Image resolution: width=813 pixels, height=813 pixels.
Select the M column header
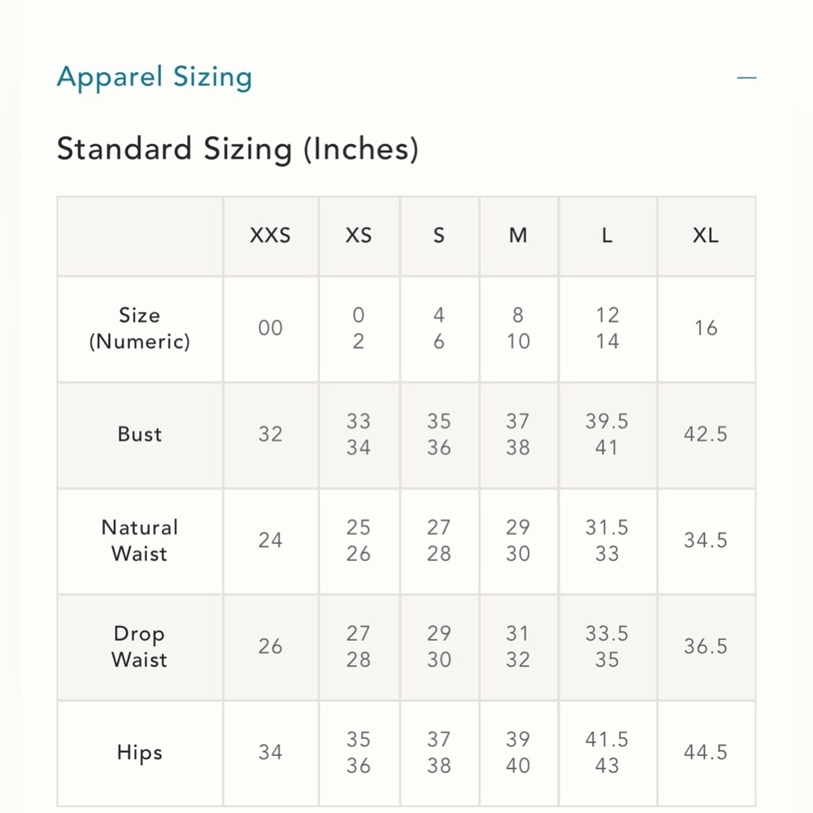(518, 236)
